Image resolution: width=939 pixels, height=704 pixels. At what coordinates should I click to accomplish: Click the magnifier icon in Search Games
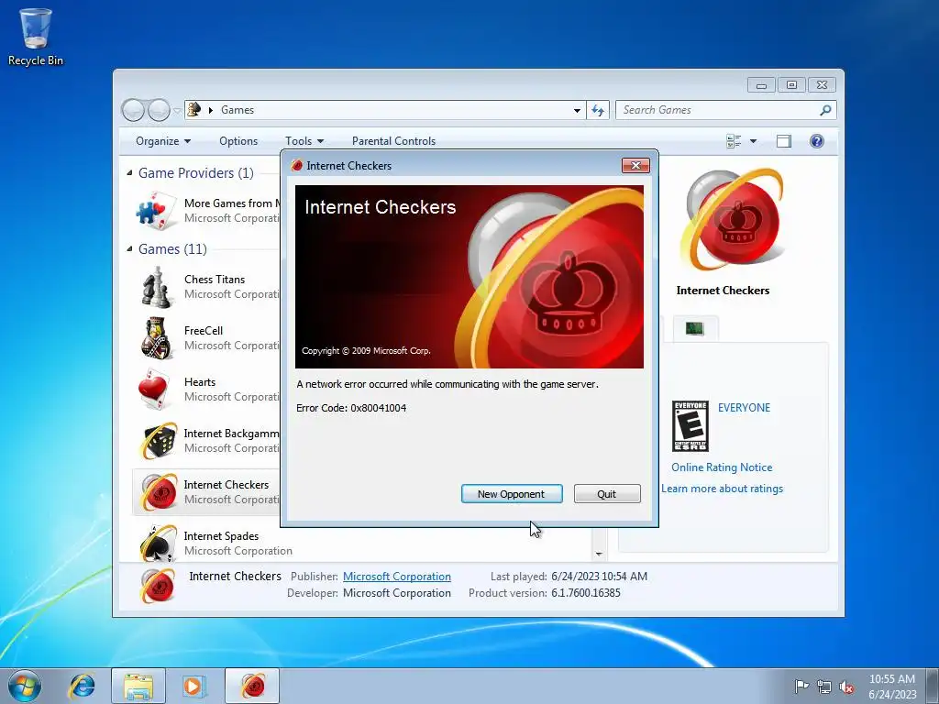(825, 110)
